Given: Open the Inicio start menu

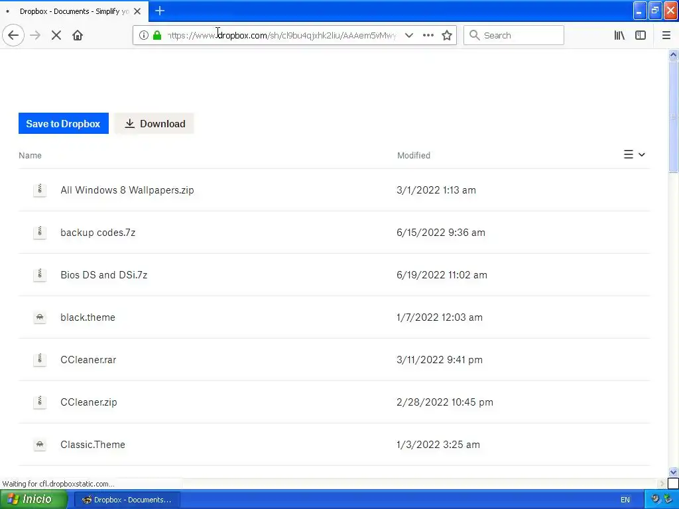Looking at the screenshot, I should [x=33, y=499].
